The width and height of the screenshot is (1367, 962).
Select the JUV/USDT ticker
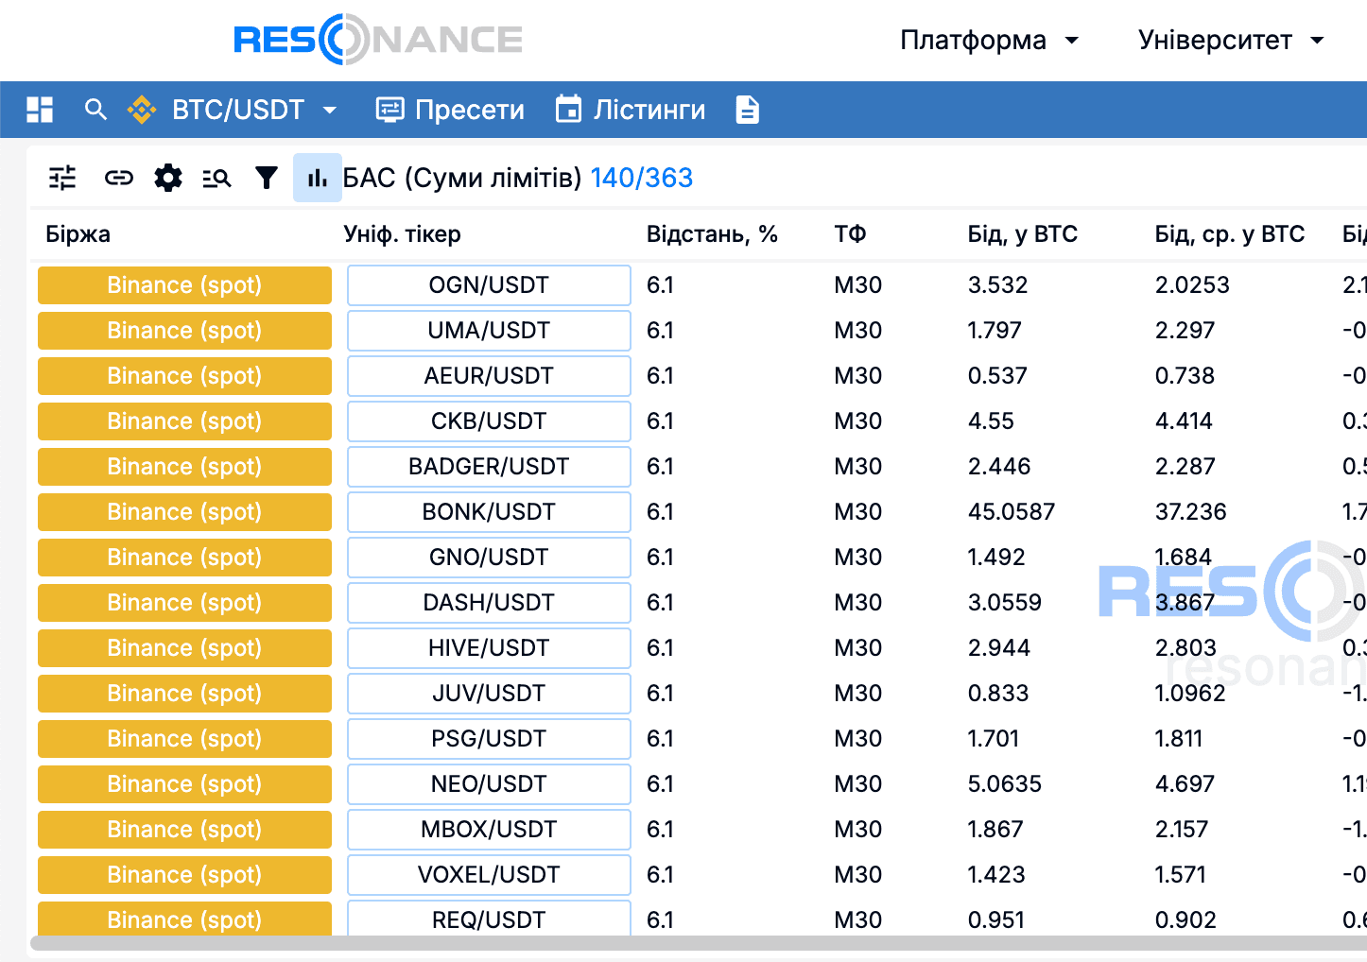tap(489, 694)
